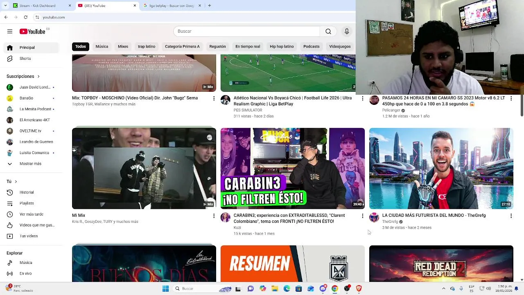Open Microsoft Edge from the taskbar
Image resolution: width=524 pixels, height=295 pixels.
coord(287,288)
